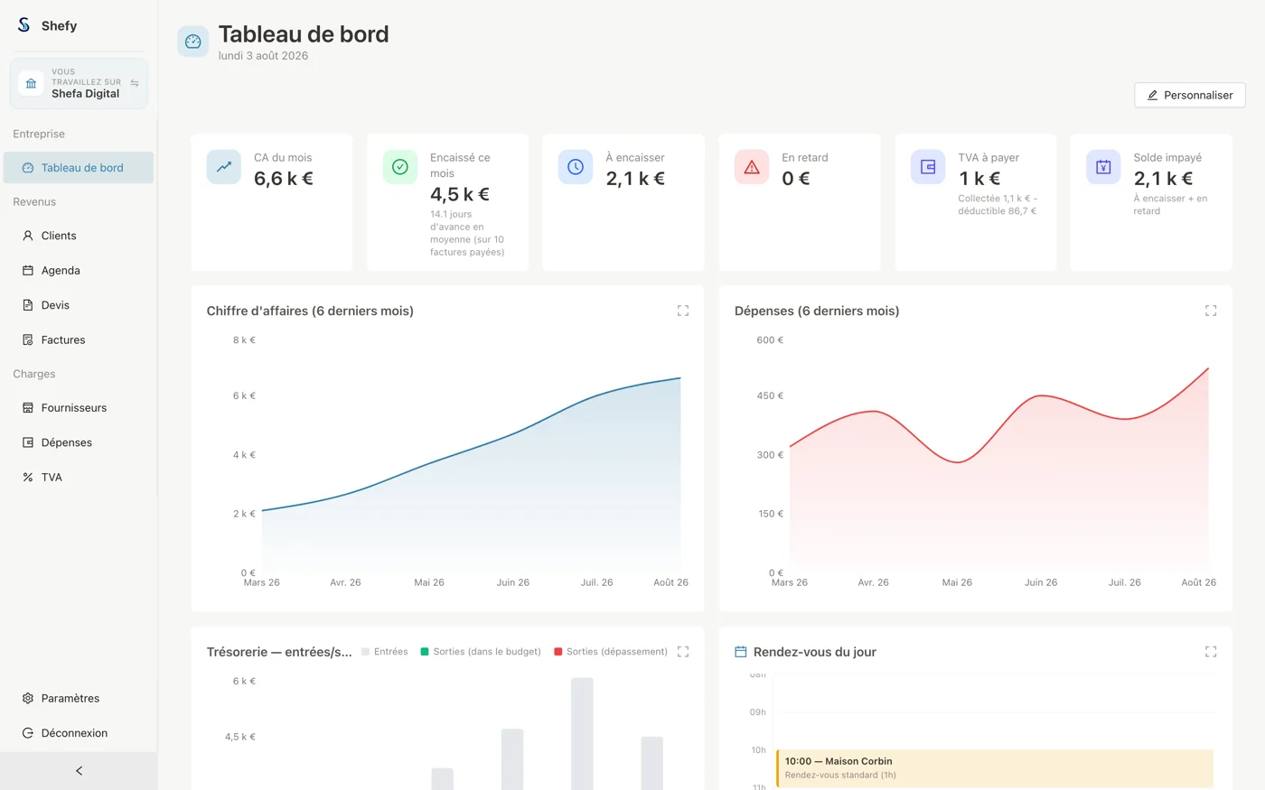Open the Shefa Digital company switcher
The width and height of the screenshot is (1265, 790).
79,83
